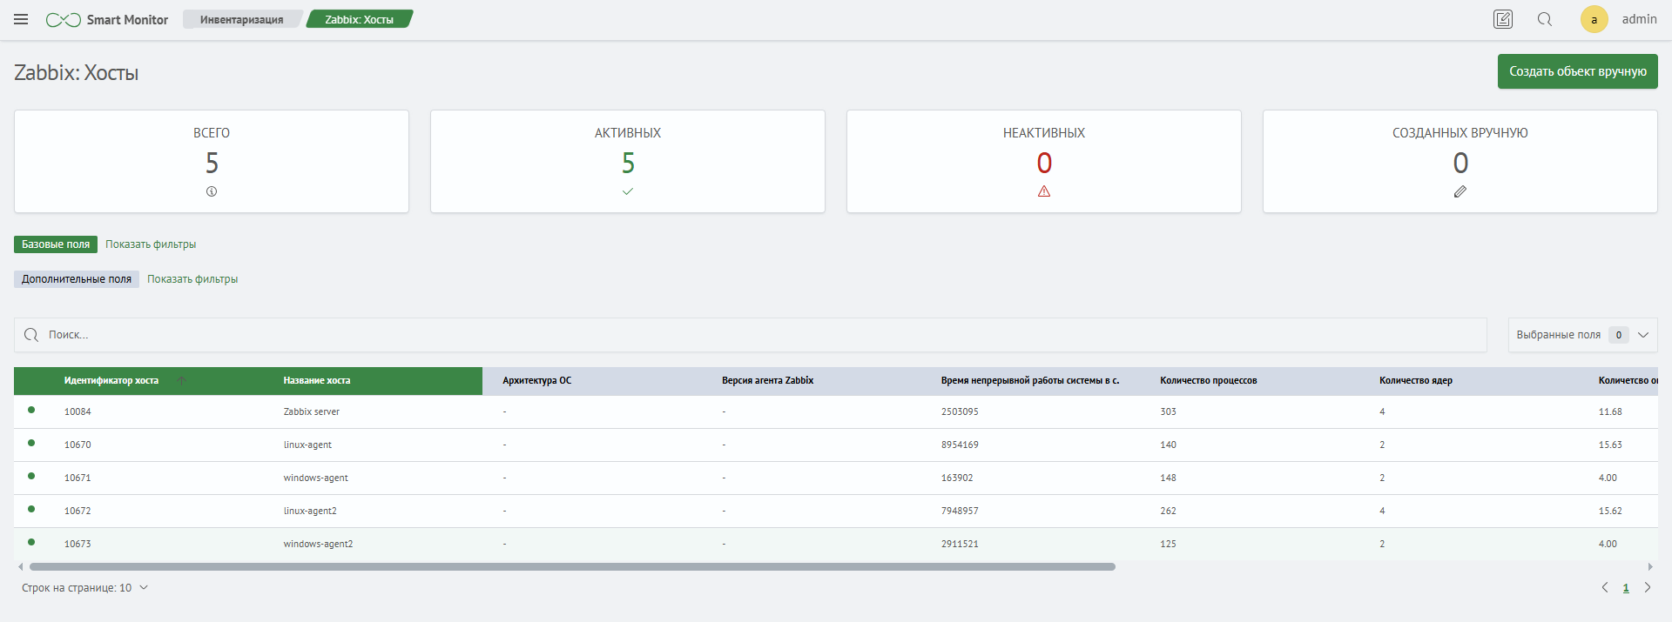Expand the Выбранные поля dropdown

1642,335
